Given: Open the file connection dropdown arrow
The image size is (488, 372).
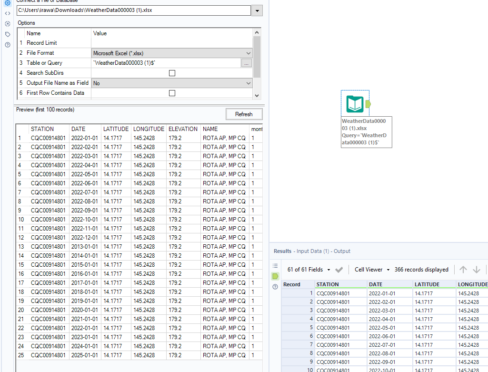Looking at the screenshot, I should [257, 11].
